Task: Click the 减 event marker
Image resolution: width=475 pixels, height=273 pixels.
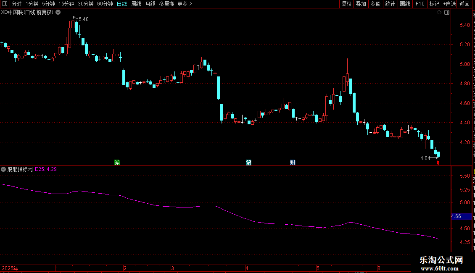Action: pos(117,163)
